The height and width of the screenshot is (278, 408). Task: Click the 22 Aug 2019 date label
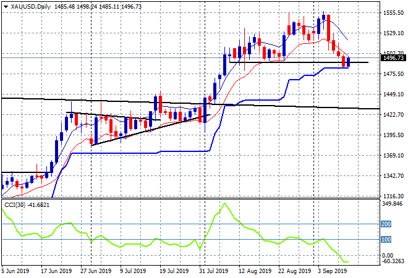[295, 271]
